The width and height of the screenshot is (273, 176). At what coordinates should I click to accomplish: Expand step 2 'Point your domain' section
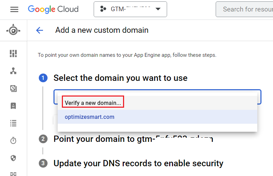133,139
